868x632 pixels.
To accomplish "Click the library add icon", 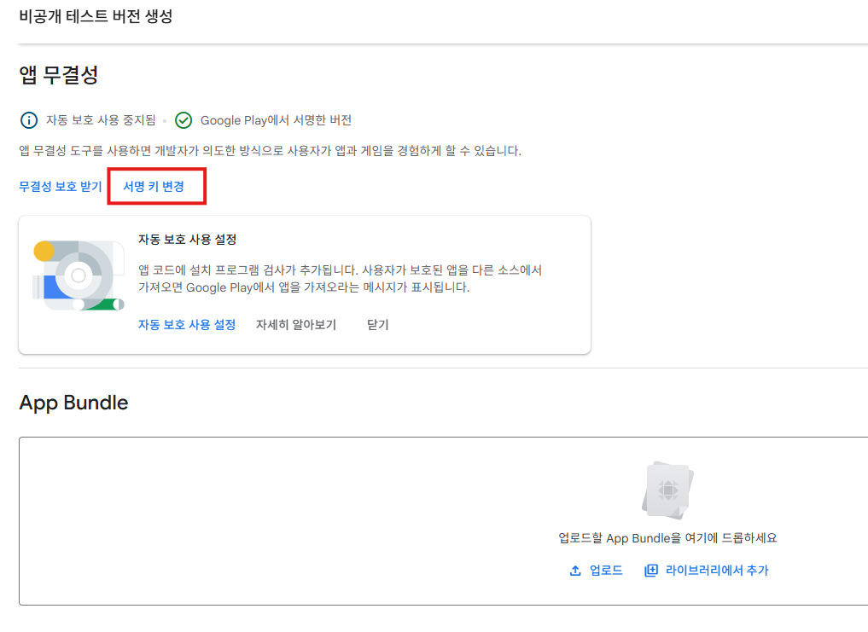I will point(651,571).
